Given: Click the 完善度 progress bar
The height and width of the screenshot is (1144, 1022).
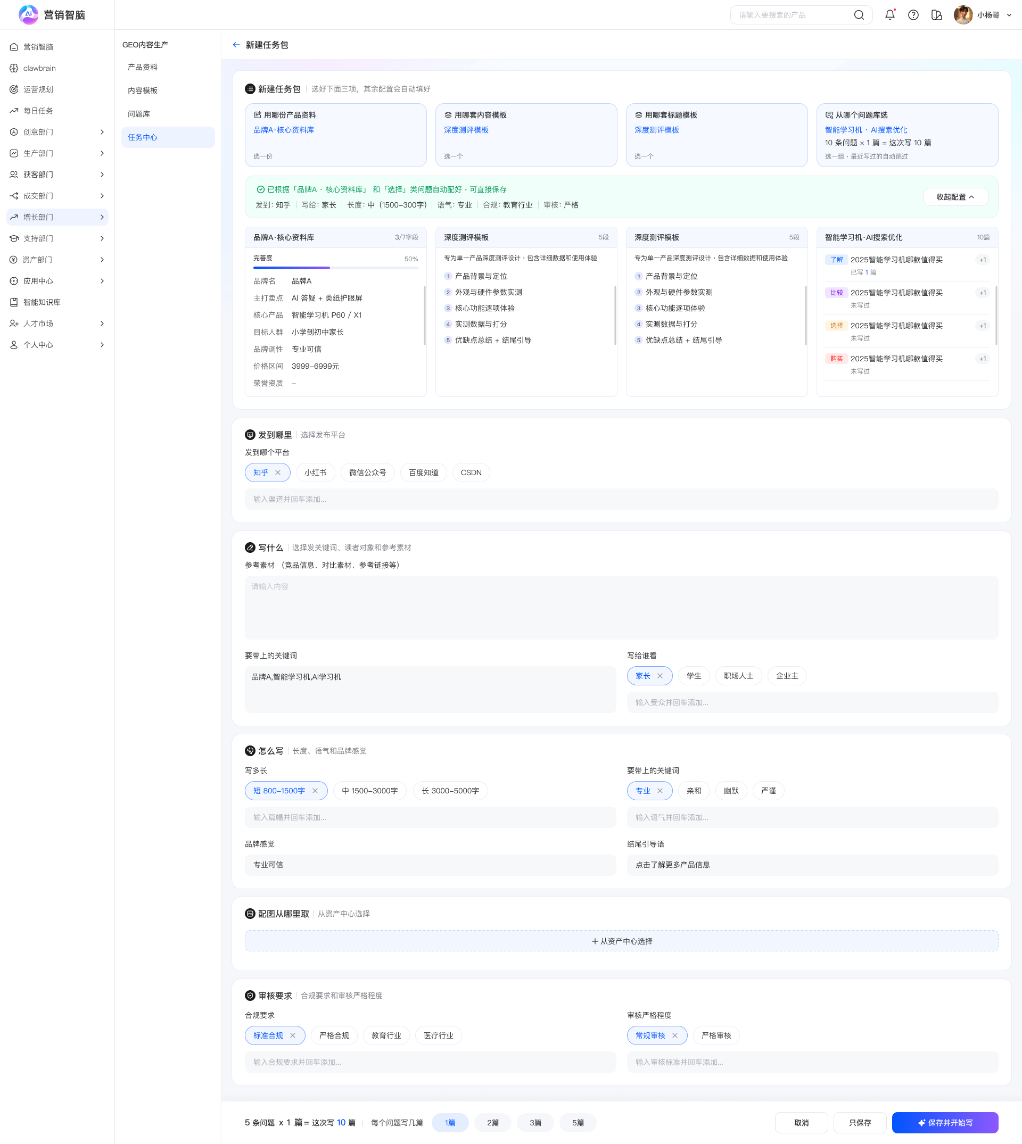Looking at the screenshot, I should point(335,268).
